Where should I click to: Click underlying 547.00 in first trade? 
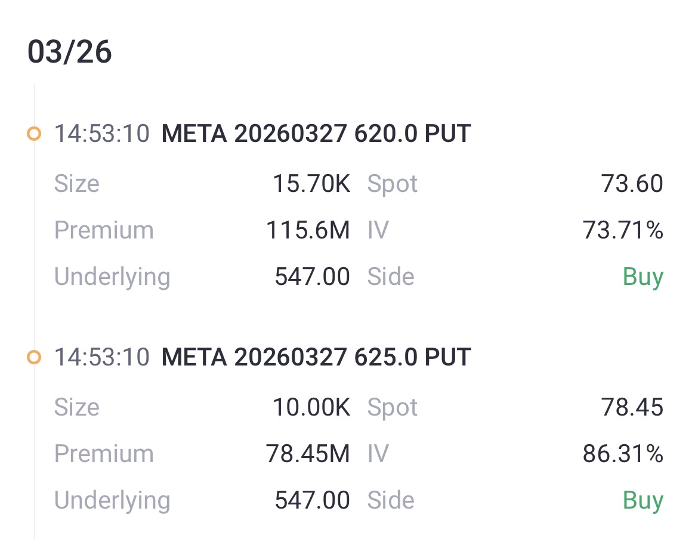pos(312,277)
